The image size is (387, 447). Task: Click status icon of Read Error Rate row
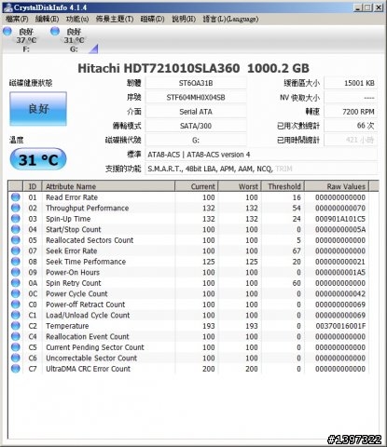pos(15,197)
